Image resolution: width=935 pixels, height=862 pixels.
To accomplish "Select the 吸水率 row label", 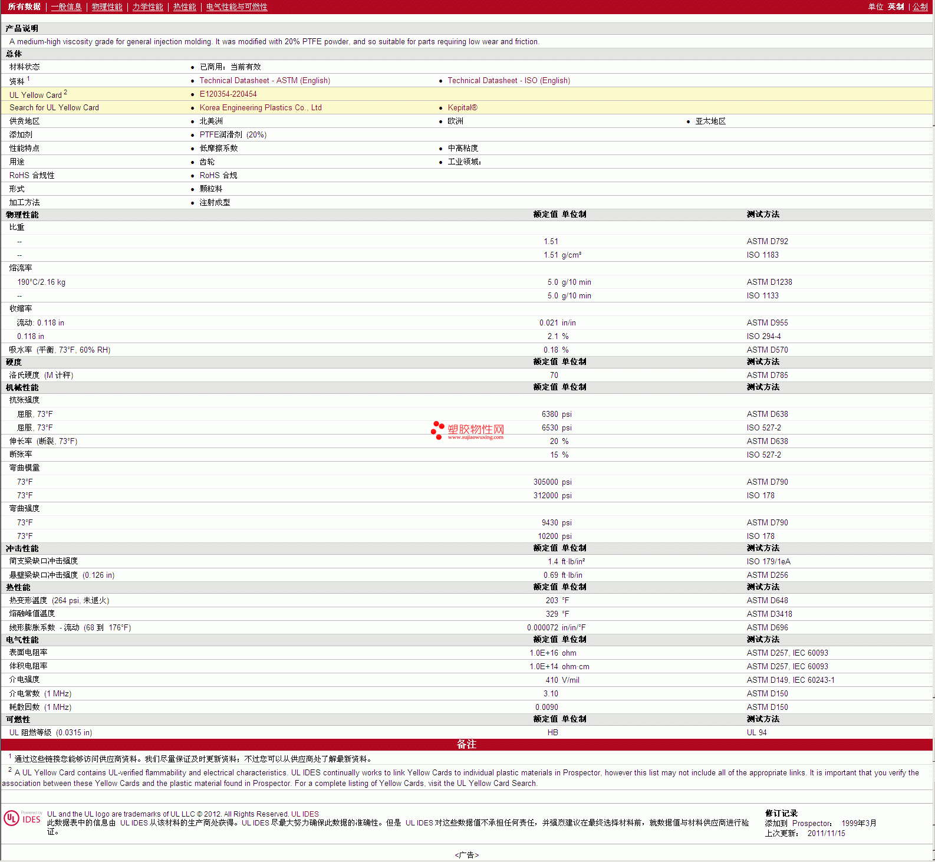I will click(60, 350).
